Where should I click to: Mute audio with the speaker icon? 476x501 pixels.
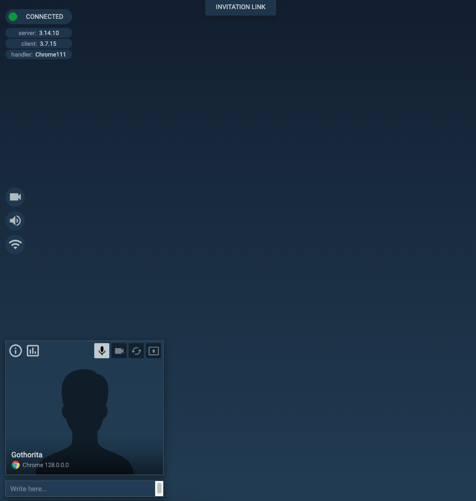(x=15, y=221)
